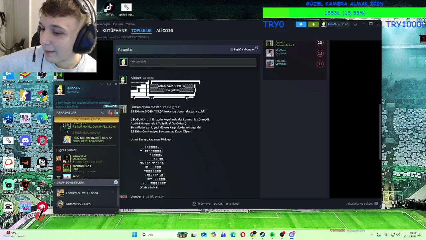Open the FM26 desktop shortcut
426x240 pixels.
pyautogui.click(x=8, y=98)
